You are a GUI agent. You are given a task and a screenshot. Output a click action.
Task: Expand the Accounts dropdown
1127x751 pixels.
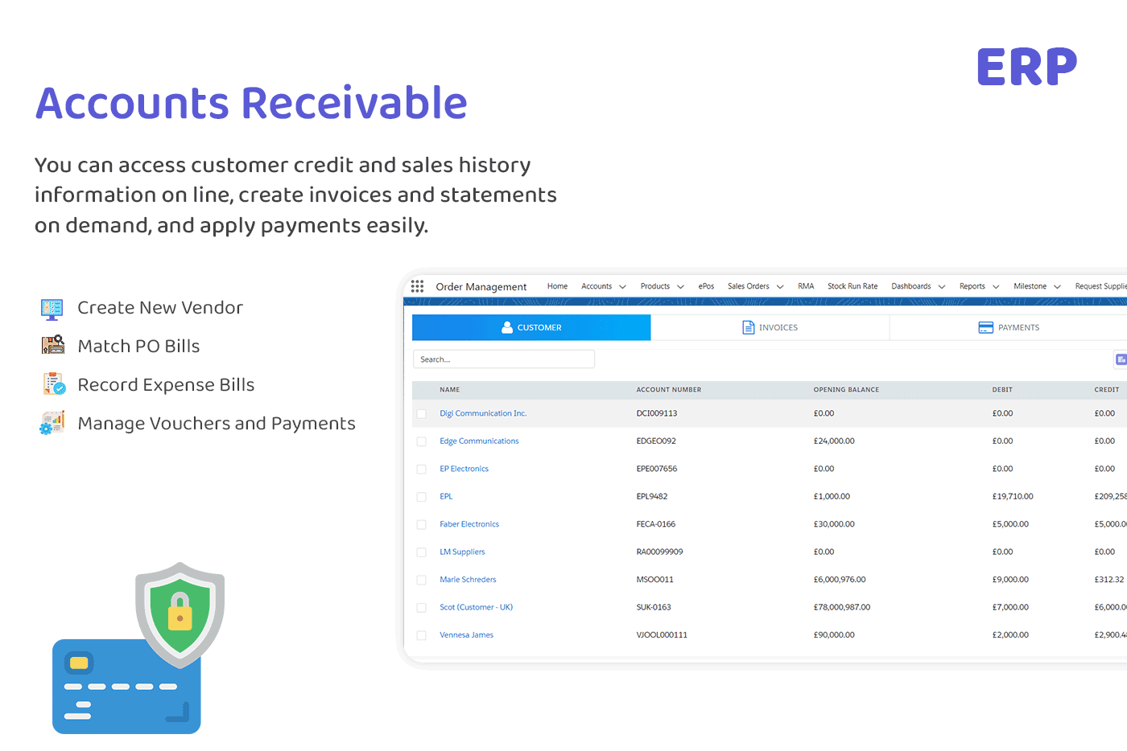click(x=603, y=286)
